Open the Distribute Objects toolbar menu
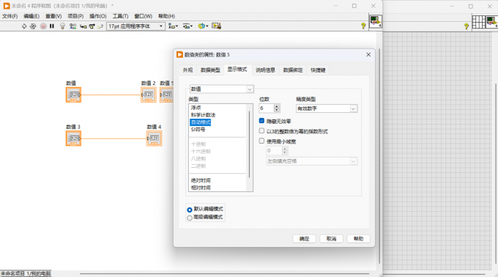 (x=187, y=26)
